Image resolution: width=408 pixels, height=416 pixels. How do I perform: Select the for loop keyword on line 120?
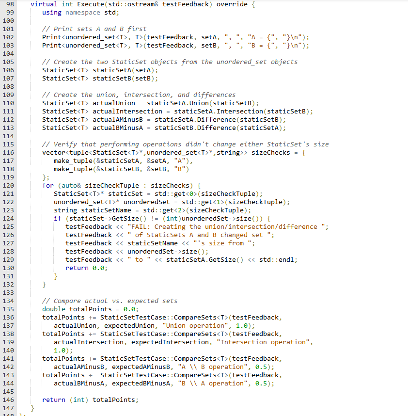[47, 185]
